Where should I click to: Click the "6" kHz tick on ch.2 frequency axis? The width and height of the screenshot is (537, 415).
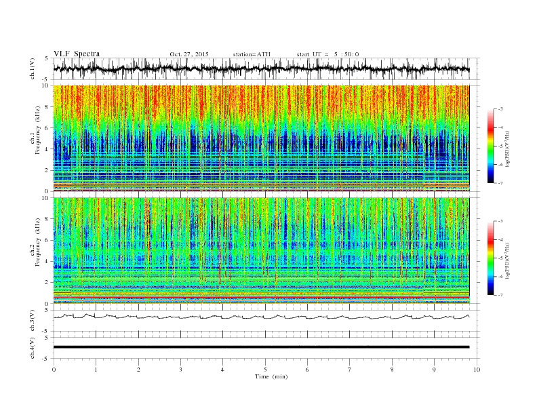[47, 240]
